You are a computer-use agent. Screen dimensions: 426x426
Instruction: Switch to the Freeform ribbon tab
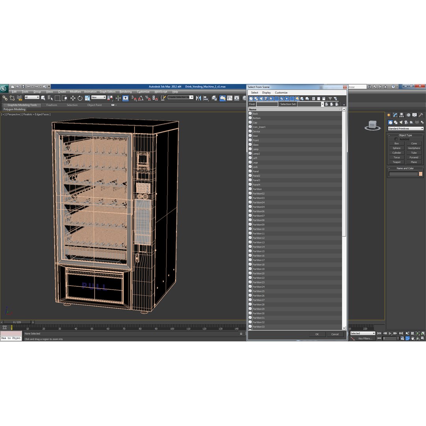tap(52, 105)
